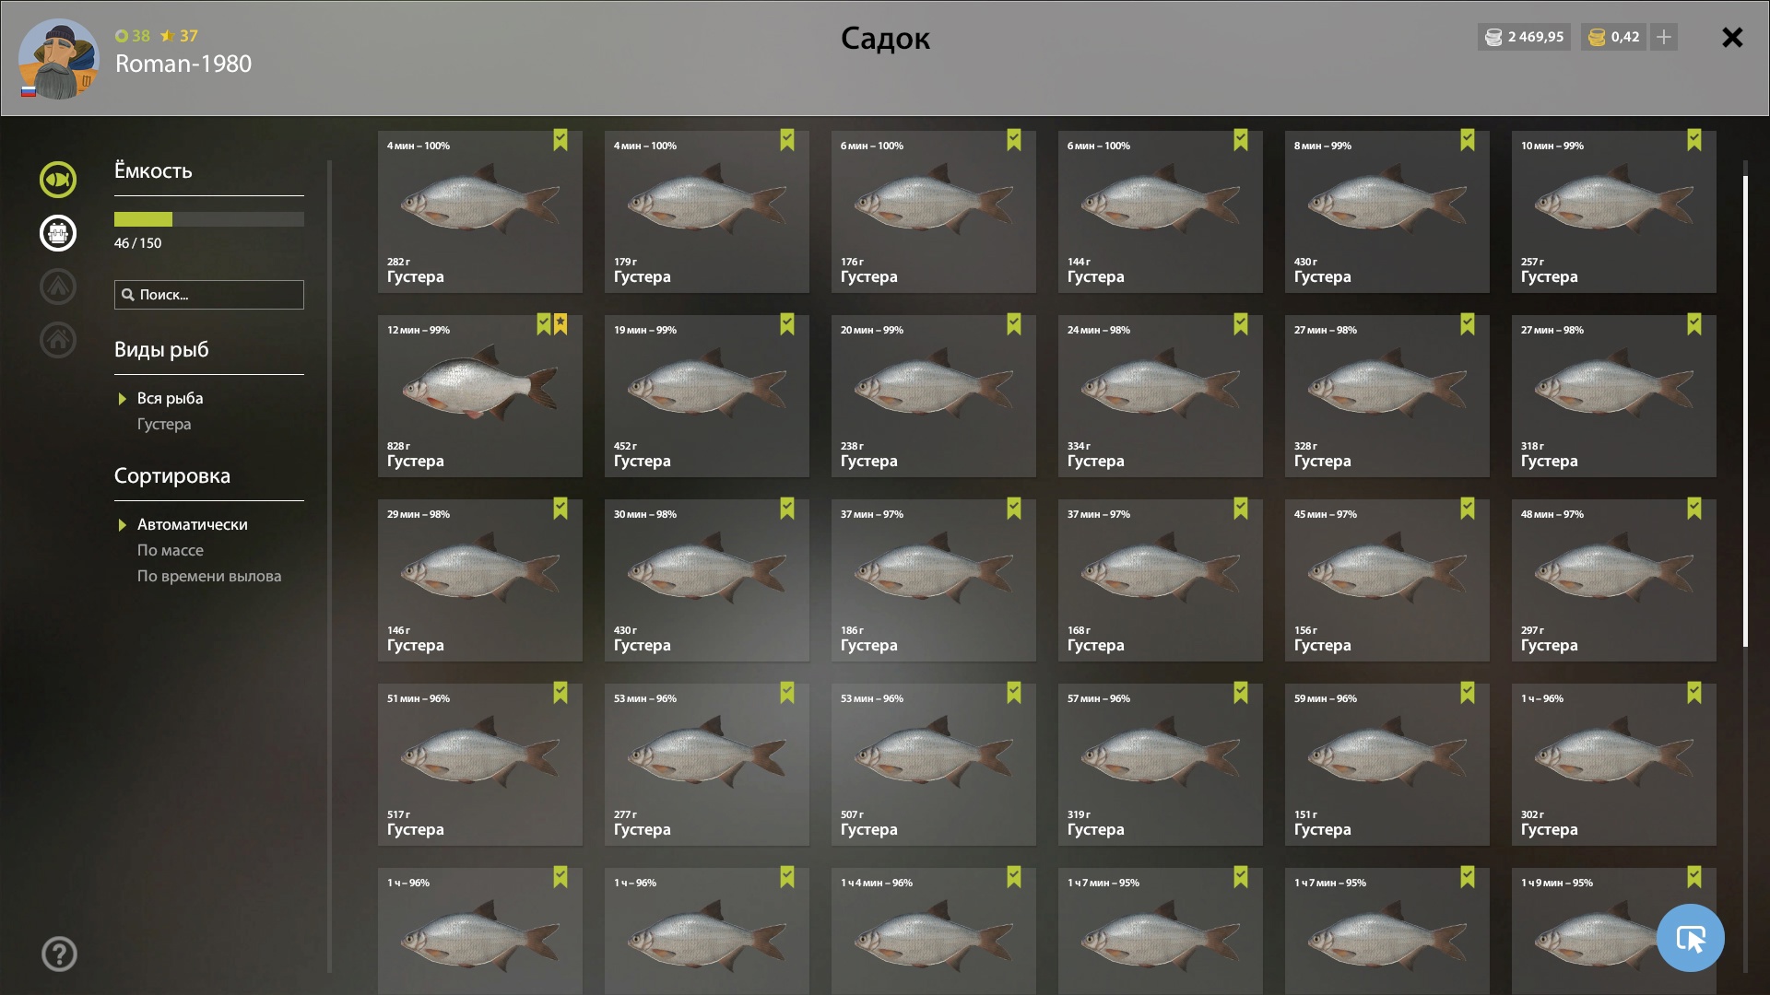
Task: Click the Ёмкость capacity progress bar
Action: (209, 219)
